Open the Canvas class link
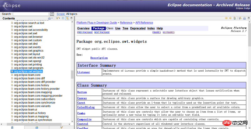Viewport: 251px width, 129px height. (x=82, y=98)
